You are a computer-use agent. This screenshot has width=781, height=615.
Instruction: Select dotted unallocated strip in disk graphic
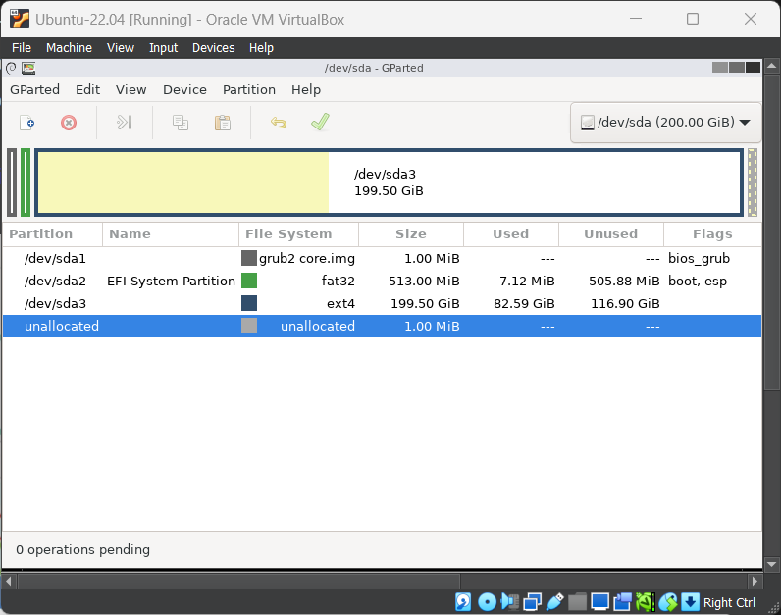pos(753,182)
